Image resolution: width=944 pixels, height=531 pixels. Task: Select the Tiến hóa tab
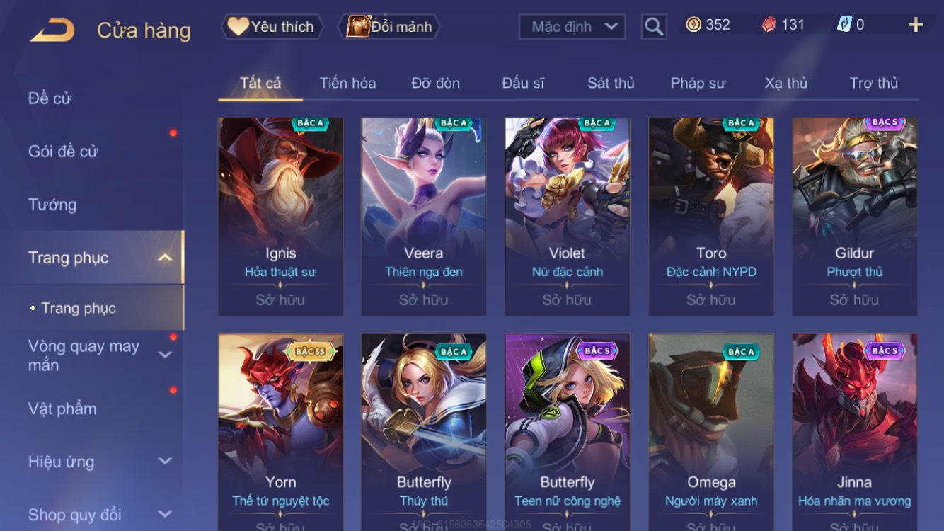347,83
